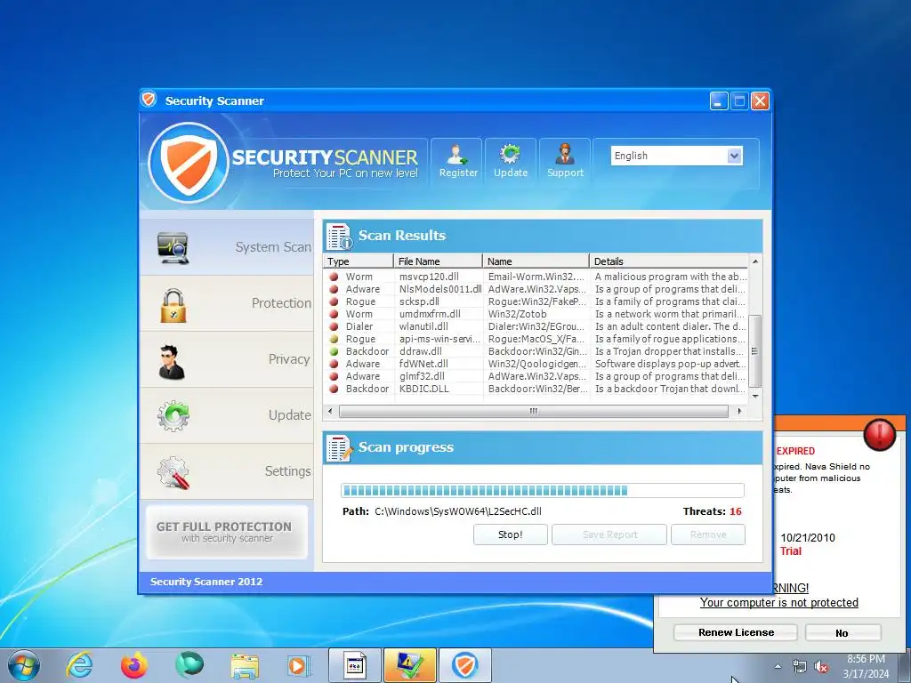Launch Internet Explorer from taskbar

click(79, 665)
